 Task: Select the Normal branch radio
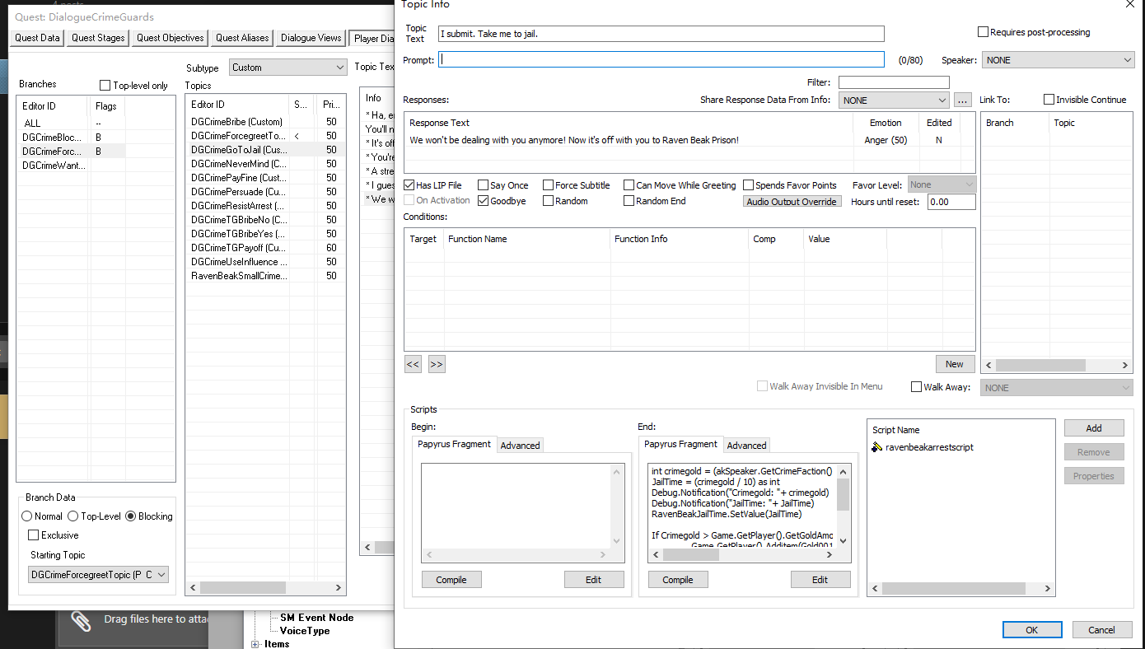(x=26, y=516)
